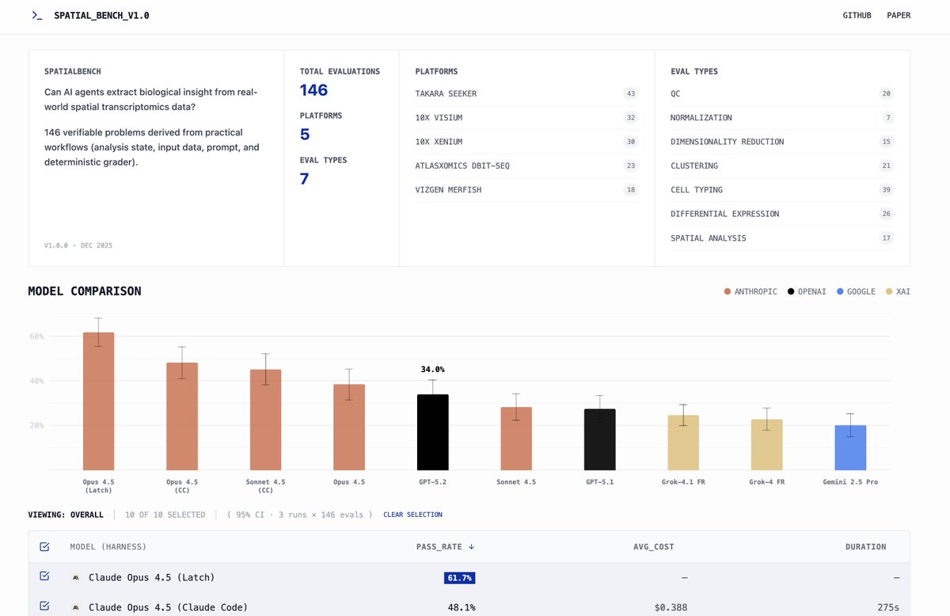Click the Opus 4.5 (Latch) chart bar
This screenshot has width=950, height=616.
(99, 401)
